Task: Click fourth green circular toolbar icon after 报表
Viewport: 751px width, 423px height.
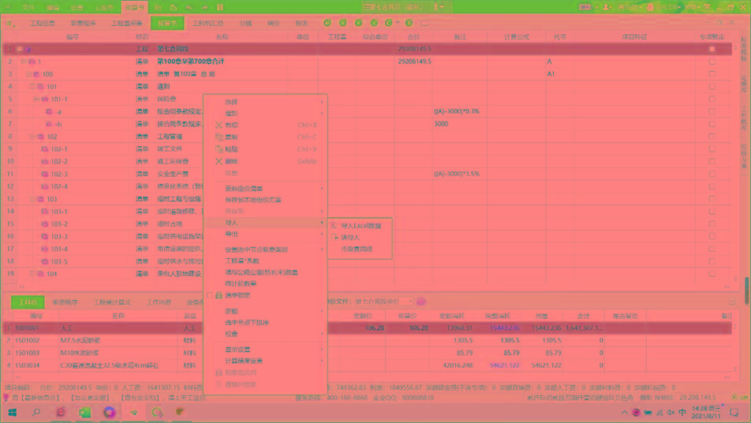Action: (374, 23)
